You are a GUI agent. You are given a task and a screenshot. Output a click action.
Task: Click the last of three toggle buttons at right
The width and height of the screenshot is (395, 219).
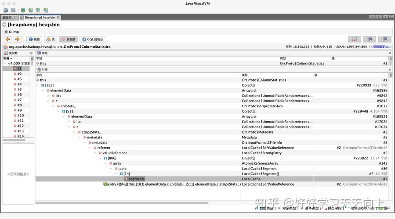pyautogui.click(x=384, y=39)
